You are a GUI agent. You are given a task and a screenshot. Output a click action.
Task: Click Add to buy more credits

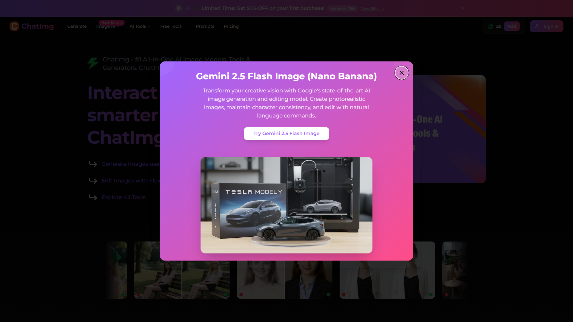pos(512,26)
